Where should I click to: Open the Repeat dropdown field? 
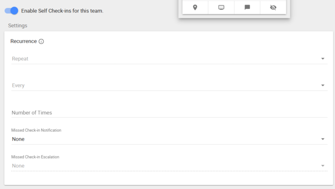(169, 59)
